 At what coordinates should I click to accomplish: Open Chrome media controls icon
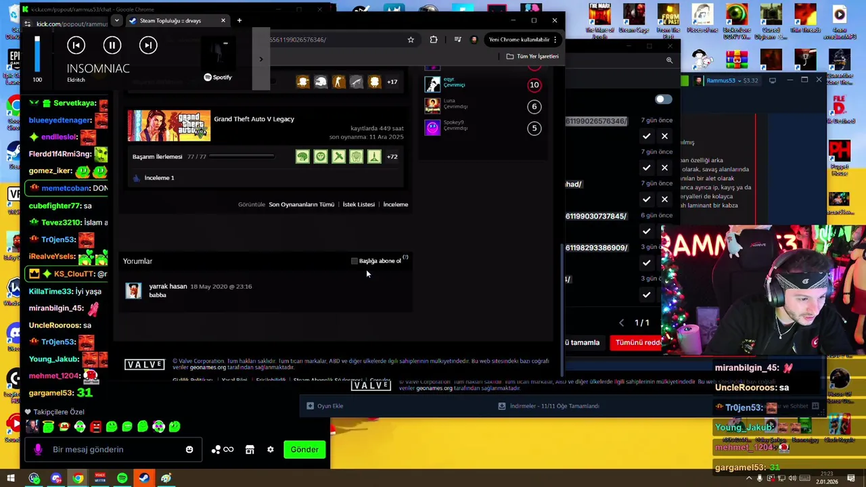(x=458, y=40)
